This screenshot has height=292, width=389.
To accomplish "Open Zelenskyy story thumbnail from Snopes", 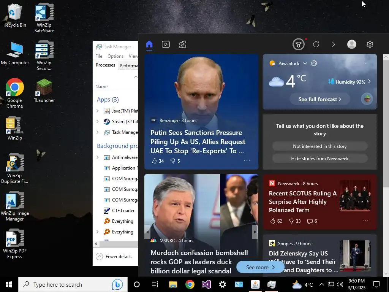I will pos(355,255).
